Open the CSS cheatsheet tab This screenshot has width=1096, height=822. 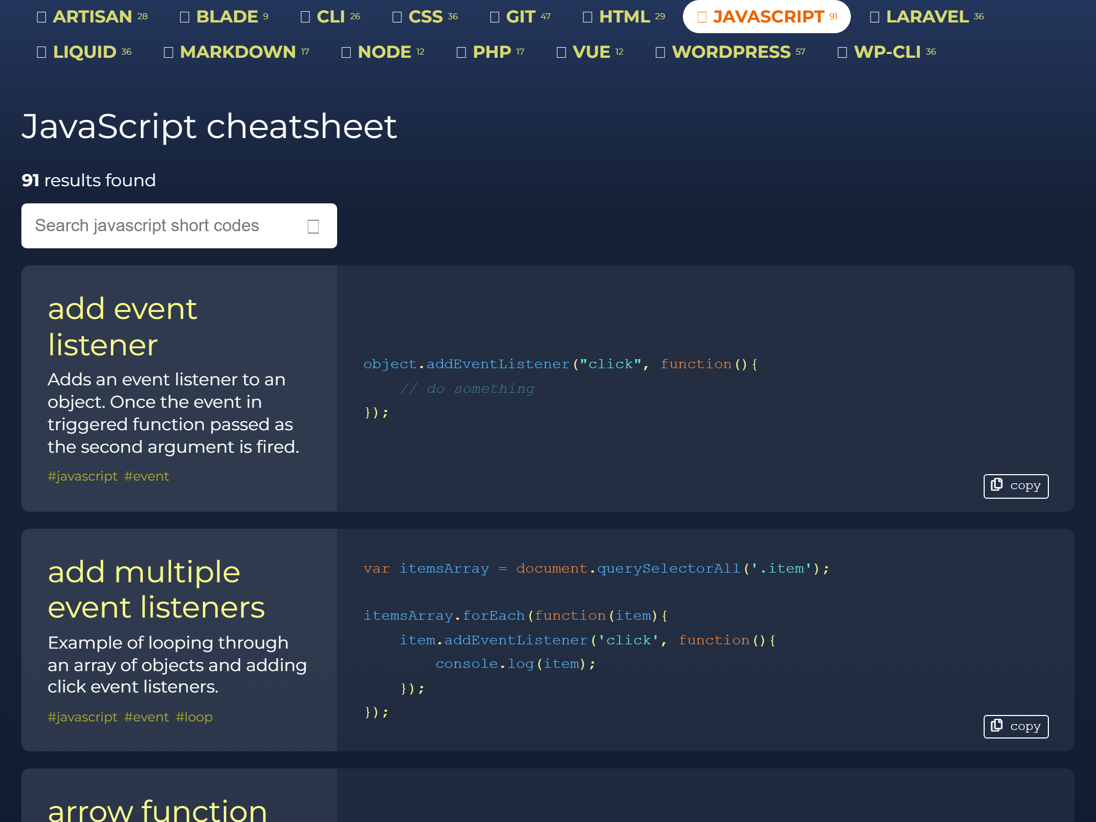(x=425, y=17)
